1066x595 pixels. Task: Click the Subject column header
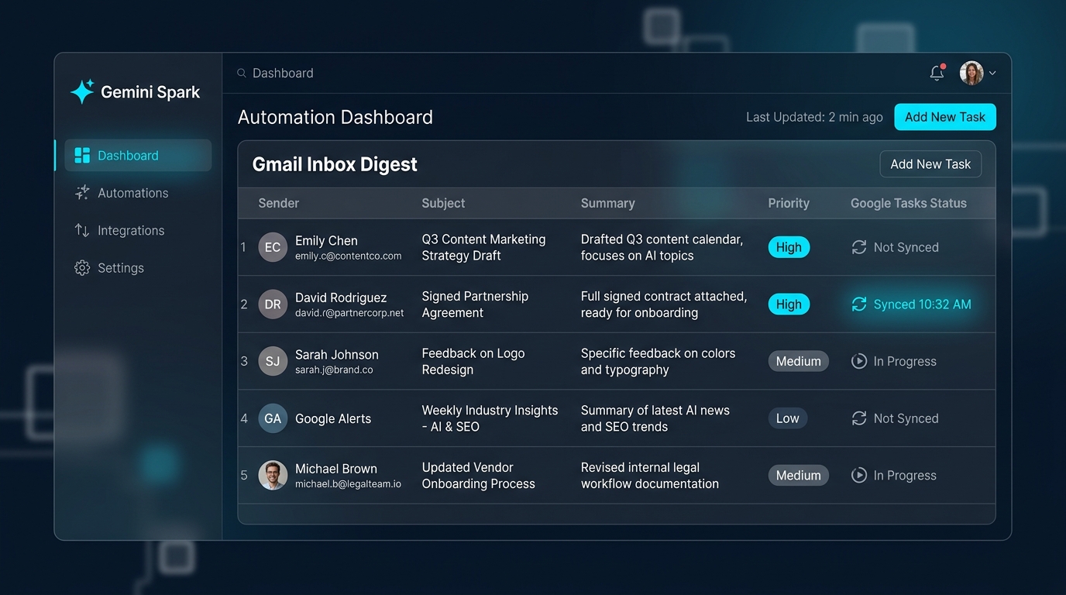coord(443,203)
